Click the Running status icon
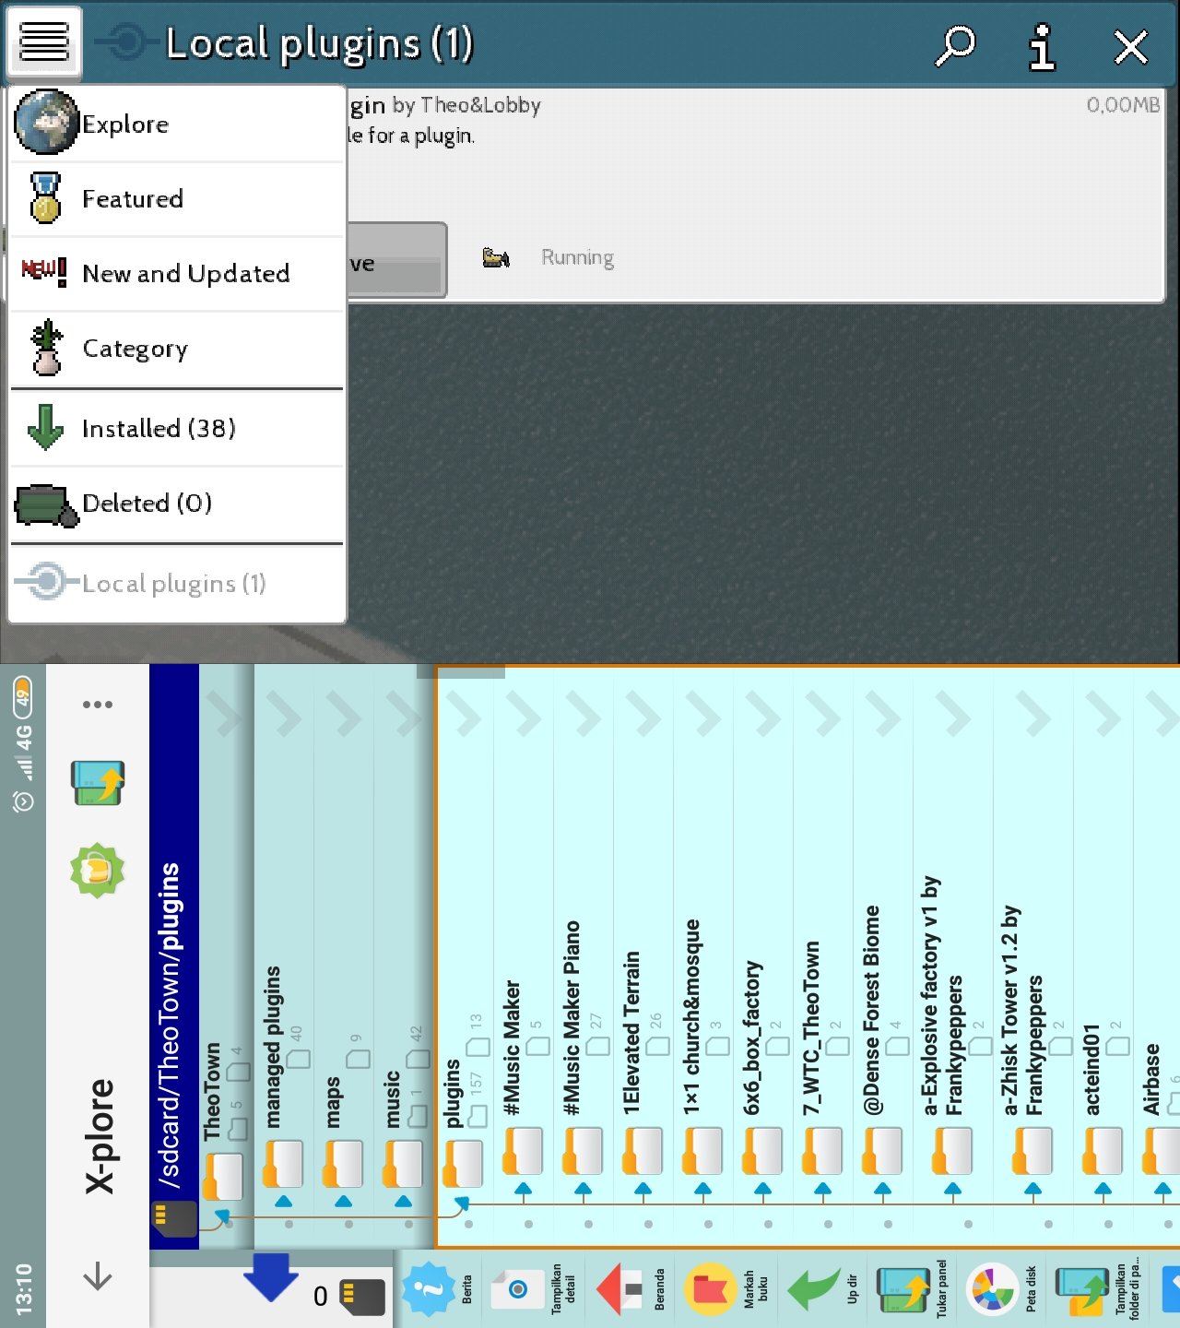The height and width of the screenshot is (1328, 1180). (x=496, y=257)
